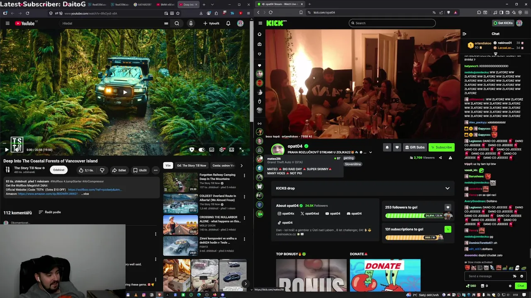Viewport: 531px width, 298px height.
Task: Click the Gift Subs button
Action: (415, 147)
